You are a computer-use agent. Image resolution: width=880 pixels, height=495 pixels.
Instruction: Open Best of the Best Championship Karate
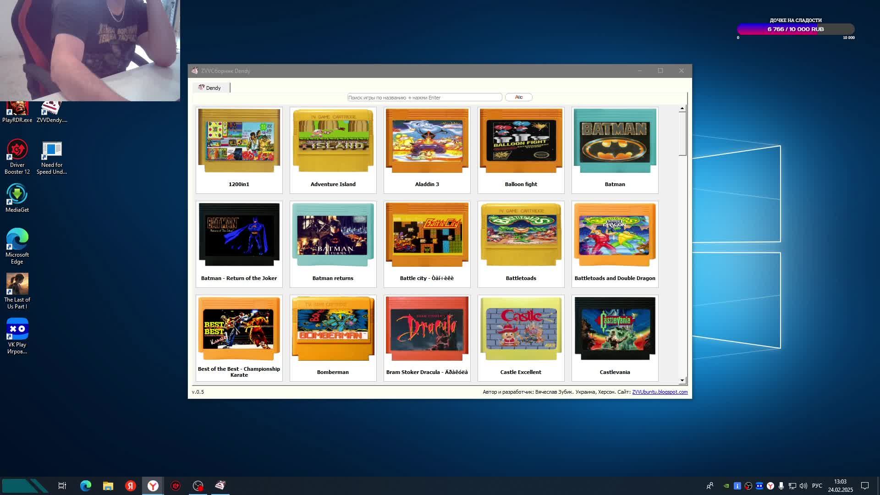pos(239,338)
